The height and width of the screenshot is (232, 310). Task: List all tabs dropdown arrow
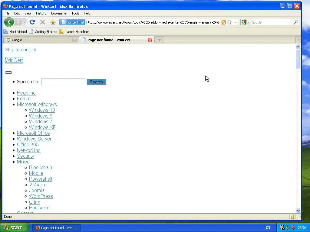coord(298,40)
